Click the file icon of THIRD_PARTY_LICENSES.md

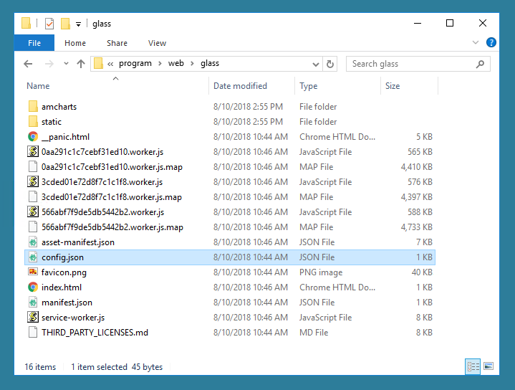point(33,332)
